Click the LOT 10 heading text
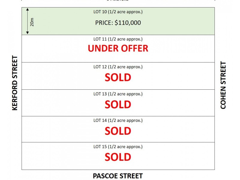240x180 pixels. click(x=118, y=12)
